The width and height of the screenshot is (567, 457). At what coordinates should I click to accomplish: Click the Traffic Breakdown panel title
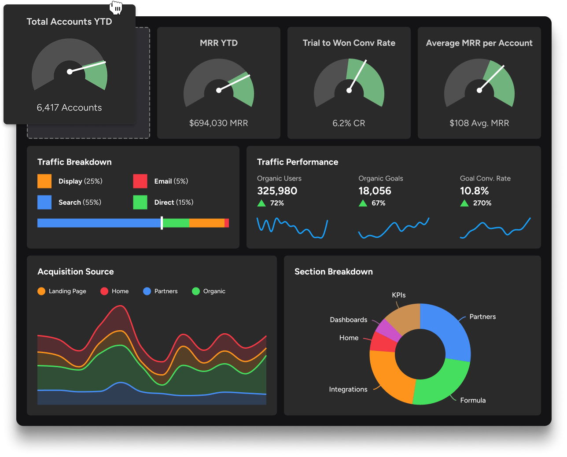tap(74, 162)
